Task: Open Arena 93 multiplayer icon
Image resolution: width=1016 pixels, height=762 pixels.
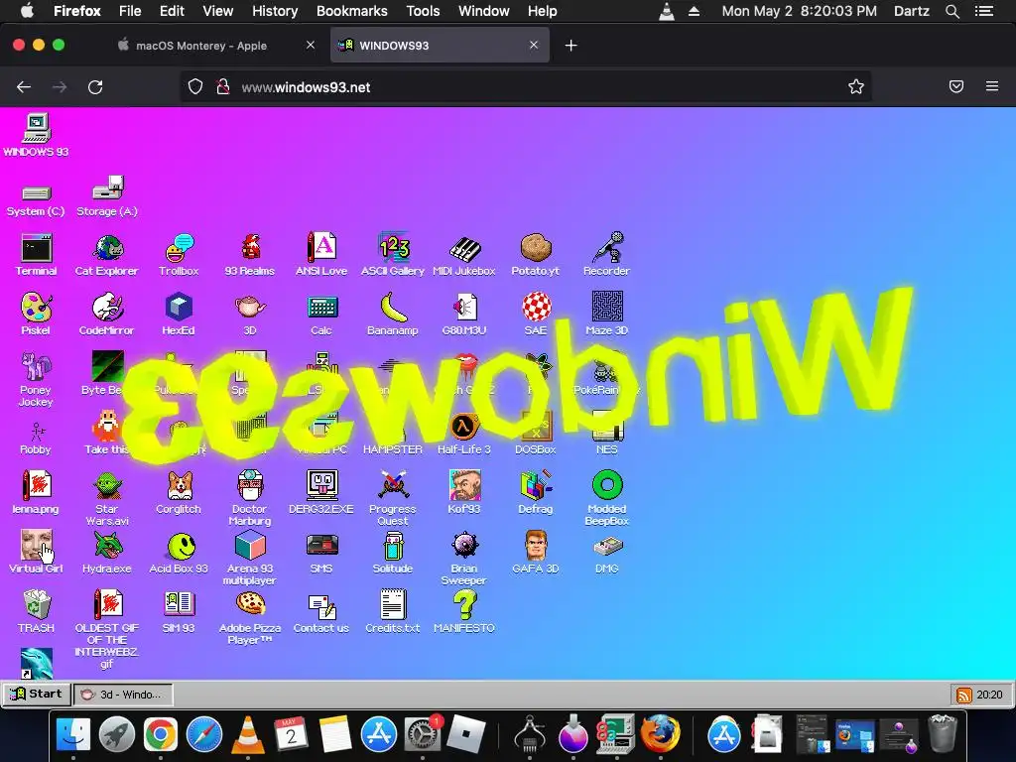Action: click(x=250, y=546)
